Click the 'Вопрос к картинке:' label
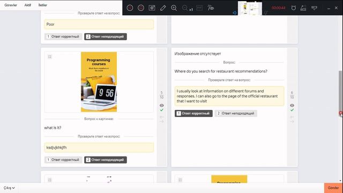 click(x=99, y=119)
